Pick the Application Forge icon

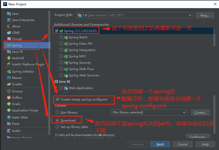pyautogui.click(x=9, y=110)
